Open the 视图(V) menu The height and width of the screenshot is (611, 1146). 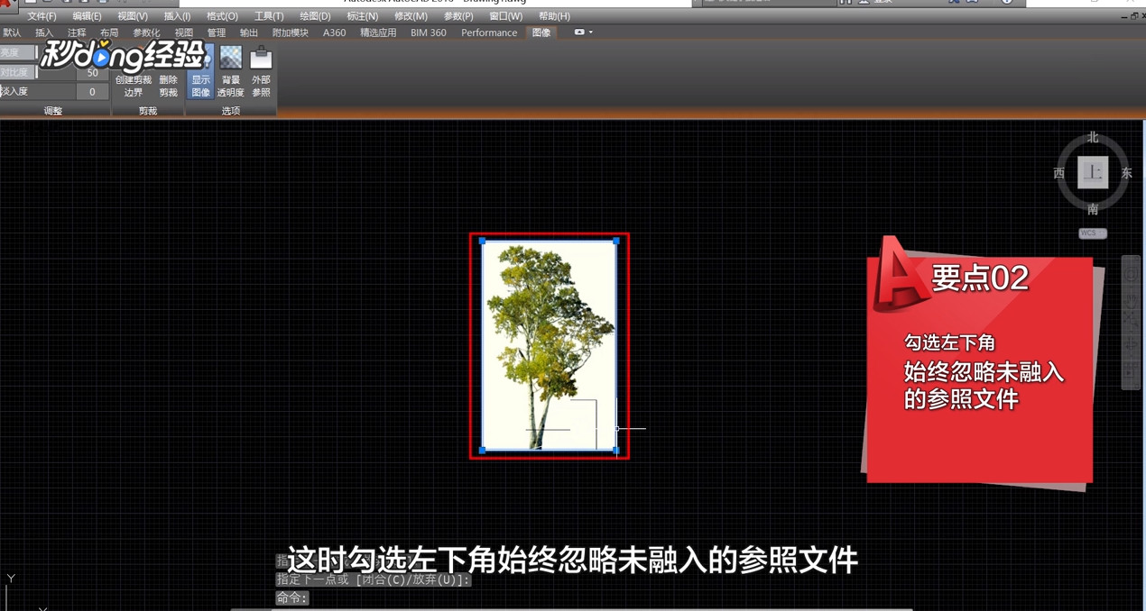pos(133,16)
